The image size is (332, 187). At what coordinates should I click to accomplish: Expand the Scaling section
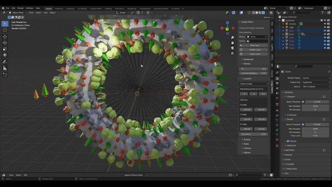[246, 140]
